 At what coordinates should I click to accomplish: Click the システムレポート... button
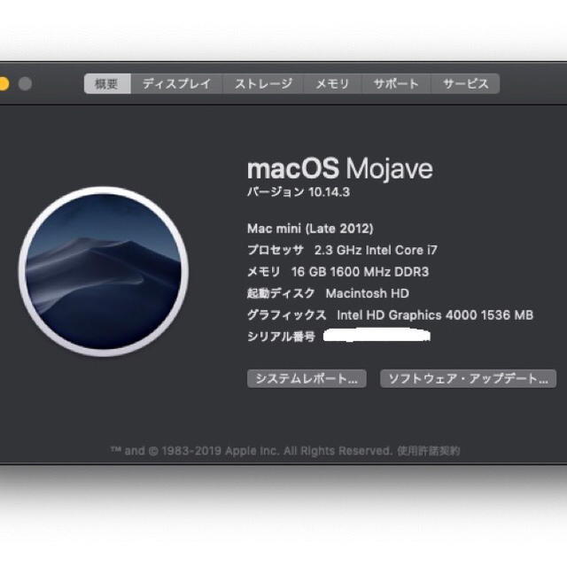tap(307, 378)
